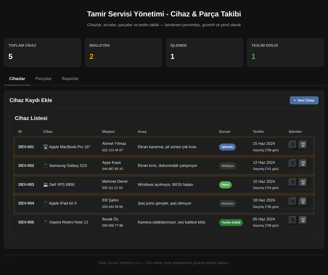Click the Teslim column header
This screenshot has width=328, height=275.
tap(258, 131)
